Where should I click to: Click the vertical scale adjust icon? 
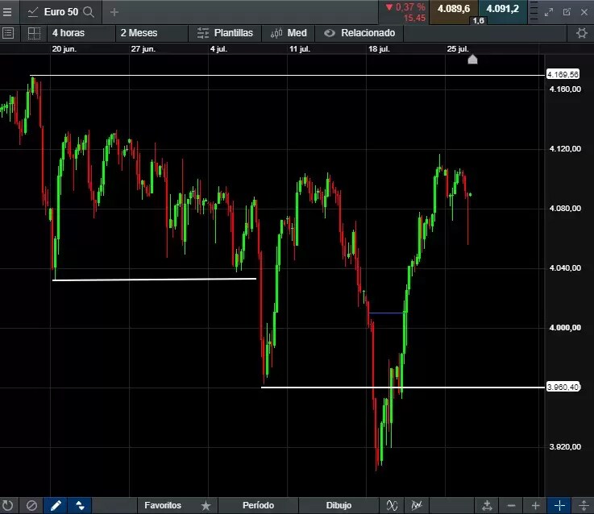click(584, 506)
